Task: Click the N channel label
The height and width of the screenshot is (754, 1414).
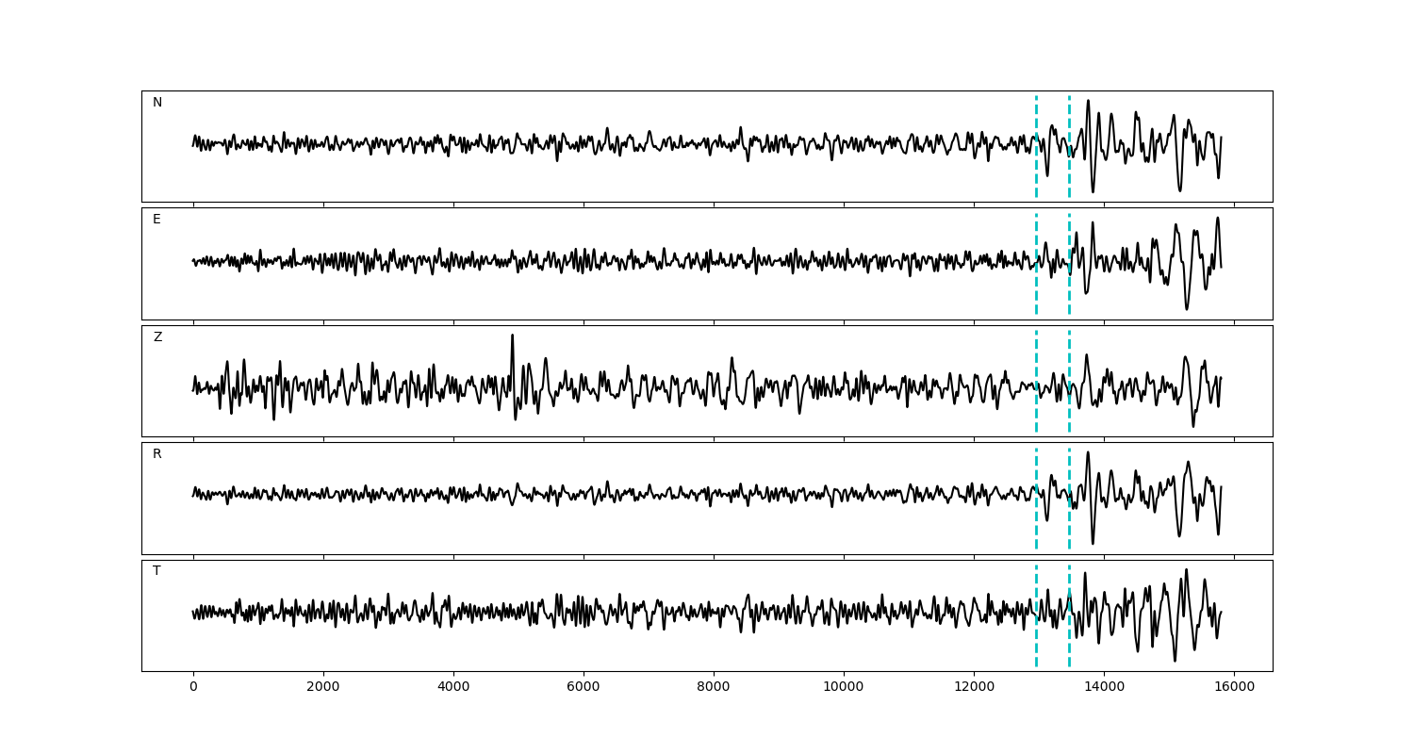Action: point(157,103)
